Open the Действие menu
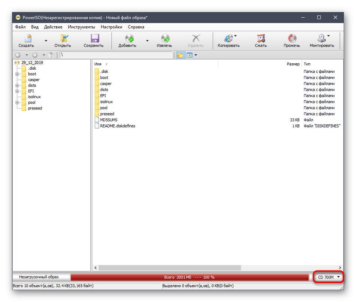This screenshot has height=302, width=356. pos(53,27)
